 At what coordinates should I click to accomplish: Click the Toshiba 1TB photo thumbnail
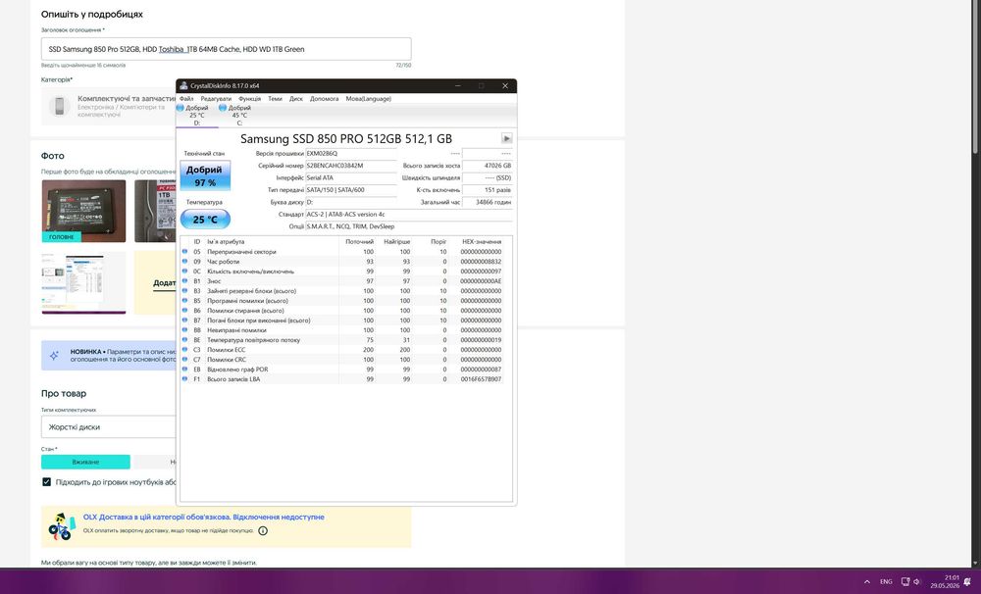coord(155,212)
